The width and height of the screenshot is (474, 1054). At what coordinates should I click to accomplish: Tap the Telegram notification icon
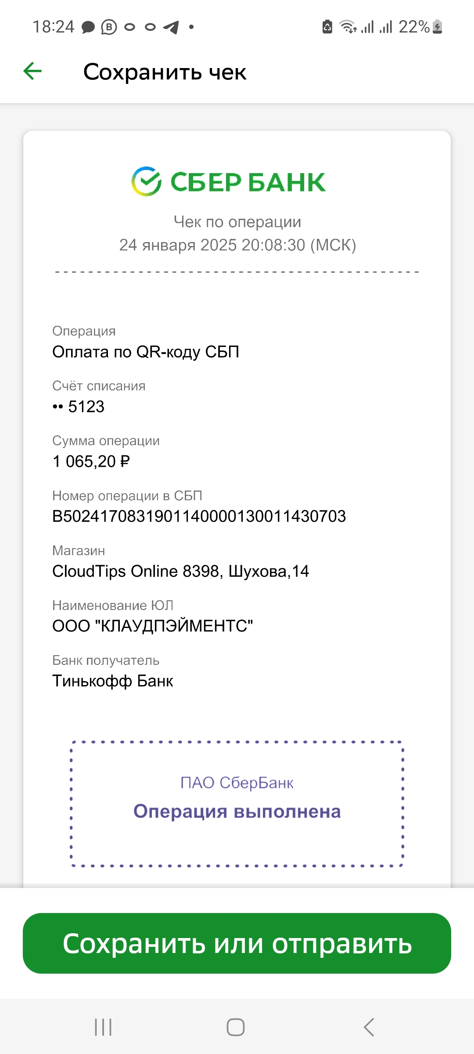click(171, 27)
